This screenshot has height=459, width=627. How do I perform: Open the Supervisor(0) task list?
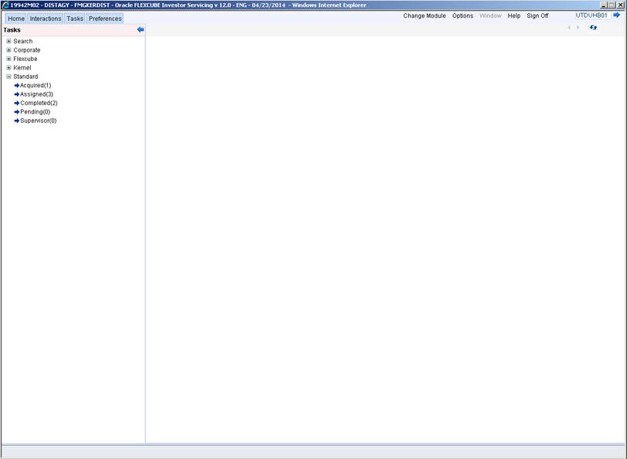(39, 121)
